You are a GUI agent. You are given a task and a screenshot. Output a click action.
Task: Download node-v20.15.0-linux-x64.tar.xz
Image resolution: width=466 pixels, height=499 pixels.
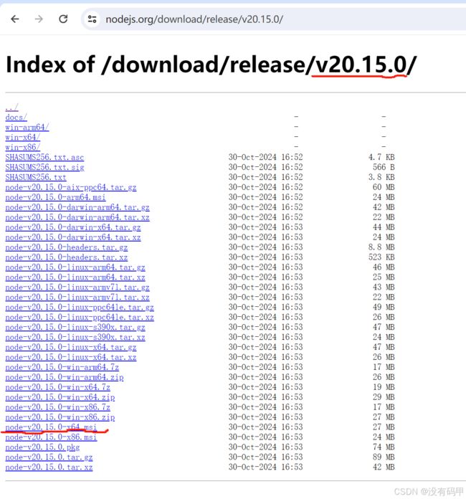coord(71,357)
